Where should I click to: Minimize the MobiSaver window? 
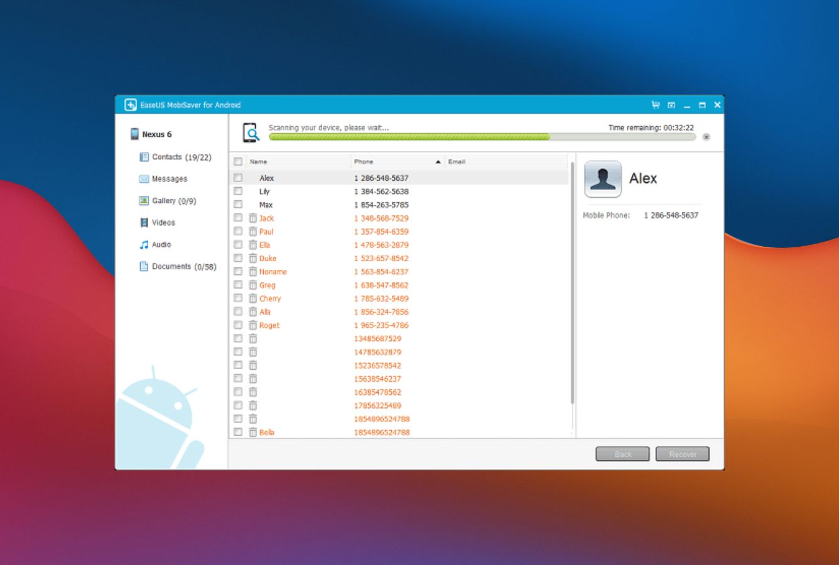coord(687,105)
